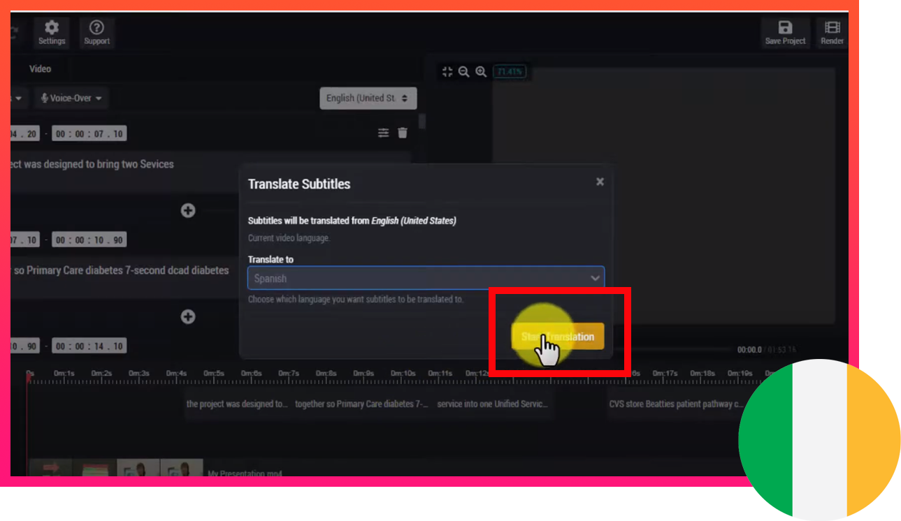Click the 71.41% zoom value field
Screen dimensions: 901x521
(510, 71)
